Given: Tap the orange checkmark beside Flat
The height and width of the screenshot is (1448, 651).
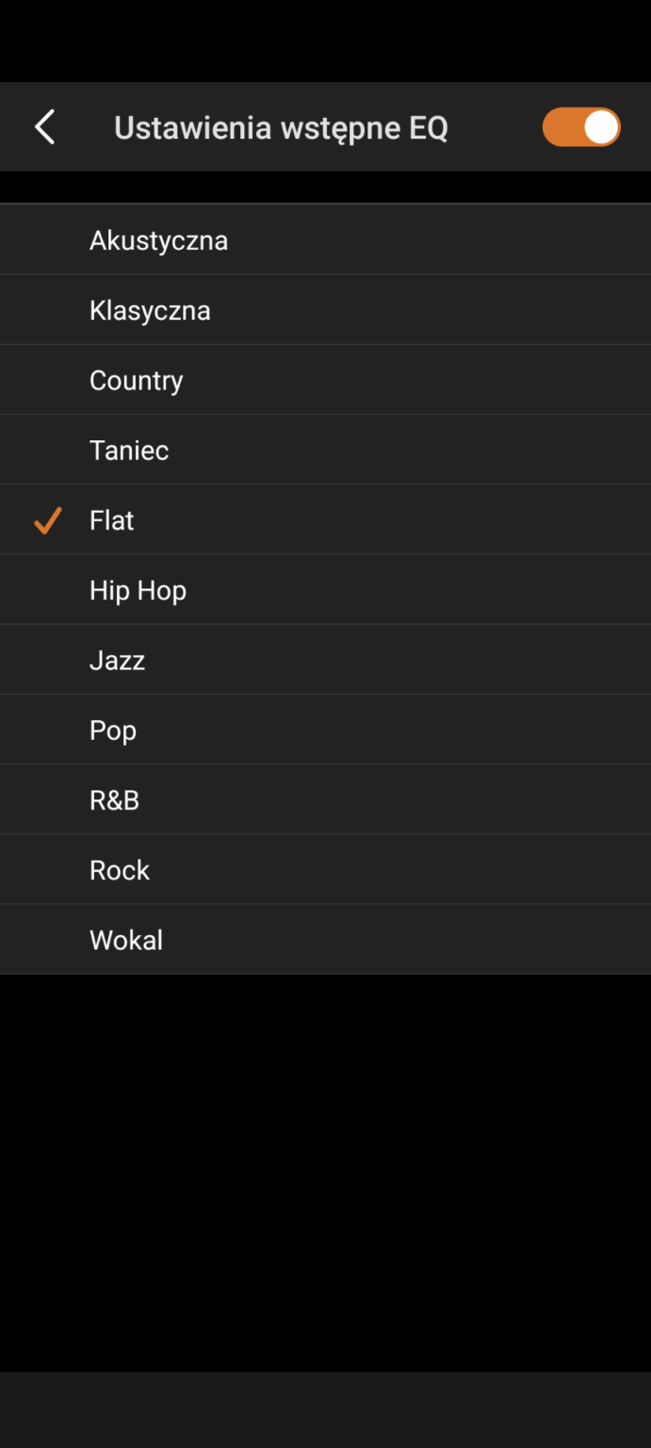Looking at the screenshot, I should pyautogui.click(x=47, y=520).
